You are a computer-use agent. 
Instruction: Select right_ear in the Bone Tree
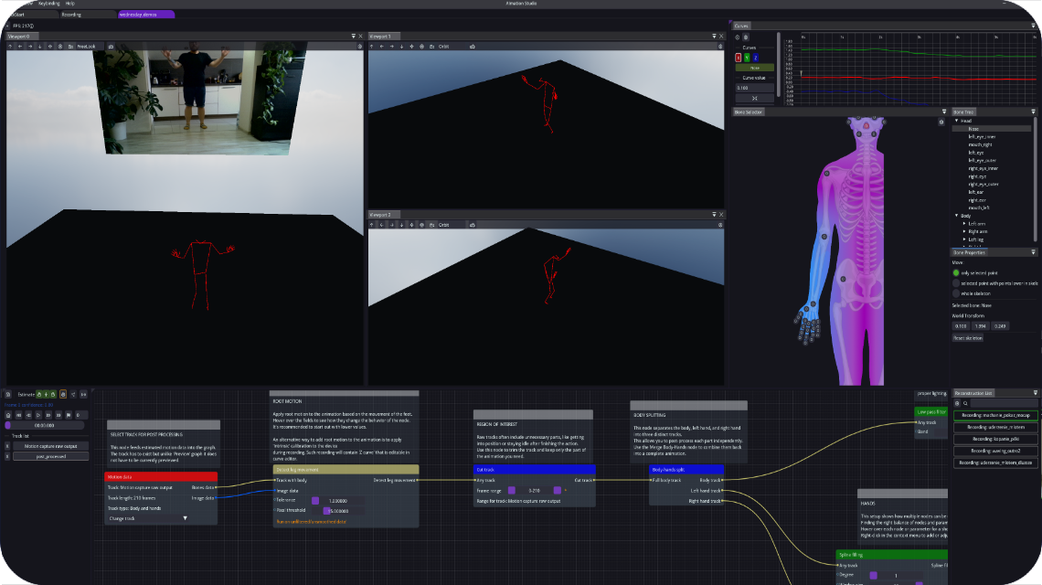(x=977, y=200)
